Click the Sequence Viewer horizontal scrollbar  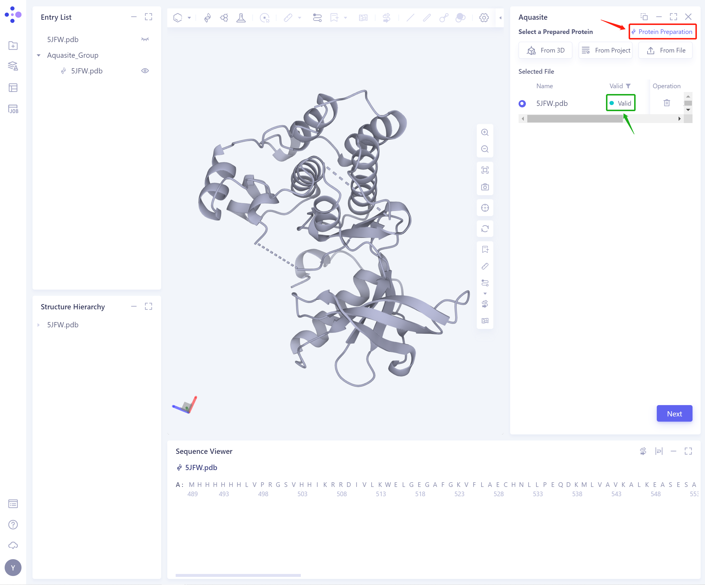(238, 575)
